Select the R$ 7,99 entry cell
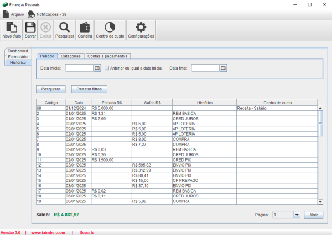This screenshot has width=332, height=235. [112, 119]
